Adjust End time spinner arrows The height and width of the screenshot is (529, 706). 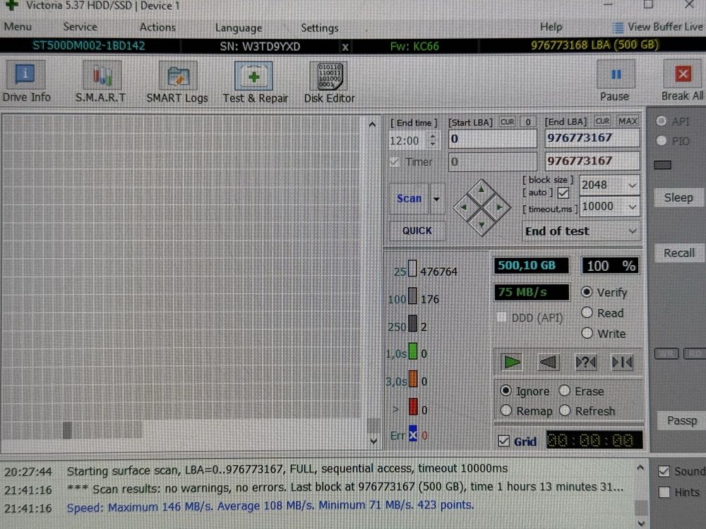pyautogui.click(x=432, y=140)
